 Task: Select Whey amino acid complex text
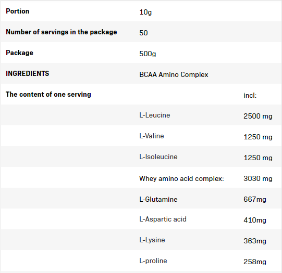click(181, 179)
